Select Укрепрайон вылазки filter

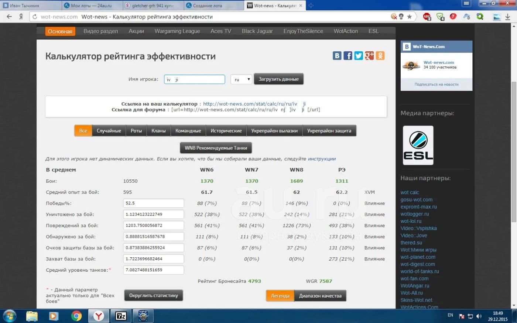tap(274, 131)
